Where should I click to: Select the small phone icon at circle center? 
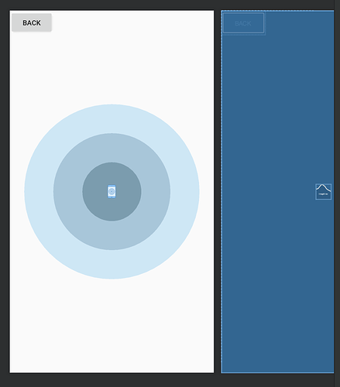pyautogui.click(x=112, y=191)
